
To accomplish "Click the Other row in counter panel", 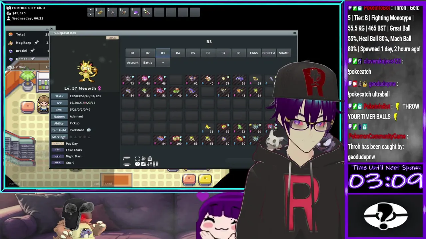I will [x=28, y=67].
